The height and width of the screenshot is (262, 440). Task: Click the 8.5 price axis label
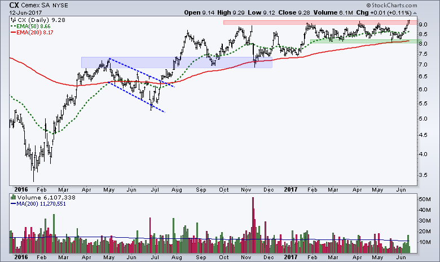point(423,34)
